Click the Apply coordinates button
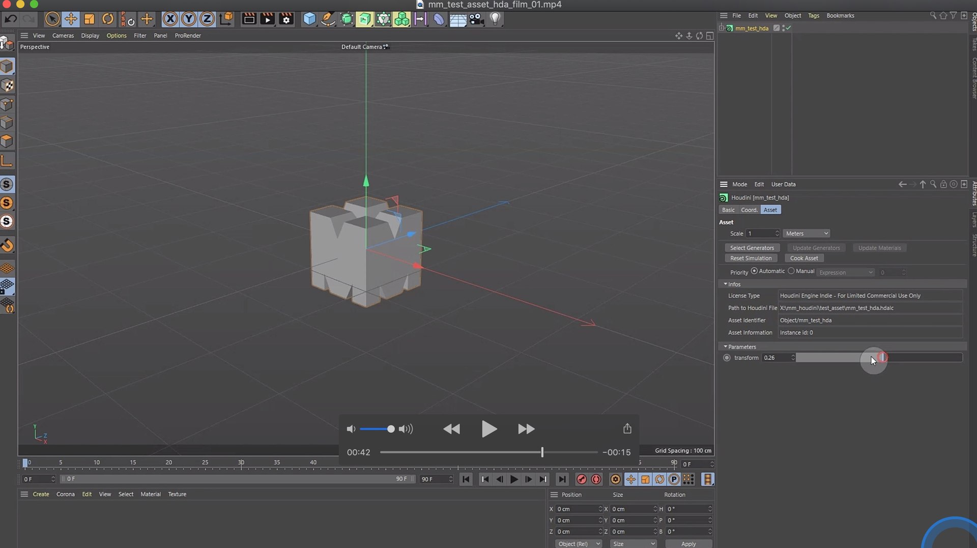 coord(688,544)
